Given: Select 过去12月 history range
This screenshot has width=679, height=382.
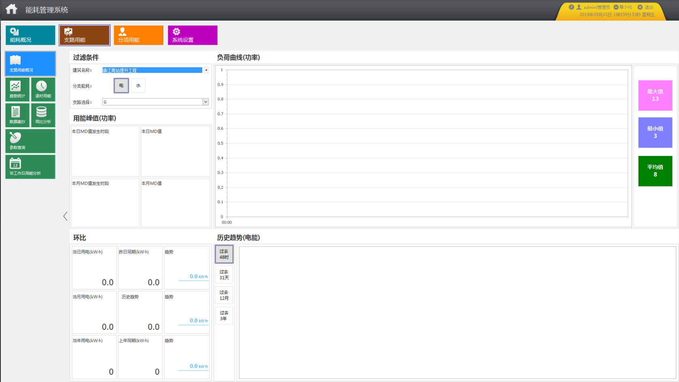Looking at the screenshot, I should (224, 295).
